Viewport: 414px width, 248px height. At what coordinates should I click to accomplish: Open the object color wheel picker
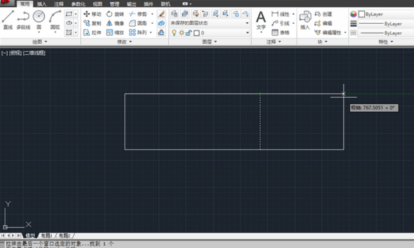[x=353, y=14]
